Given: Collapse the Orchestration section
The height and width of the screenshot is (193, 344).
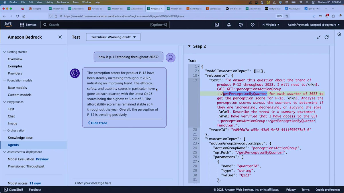Looking at the screenshot, I should point(4,131).
